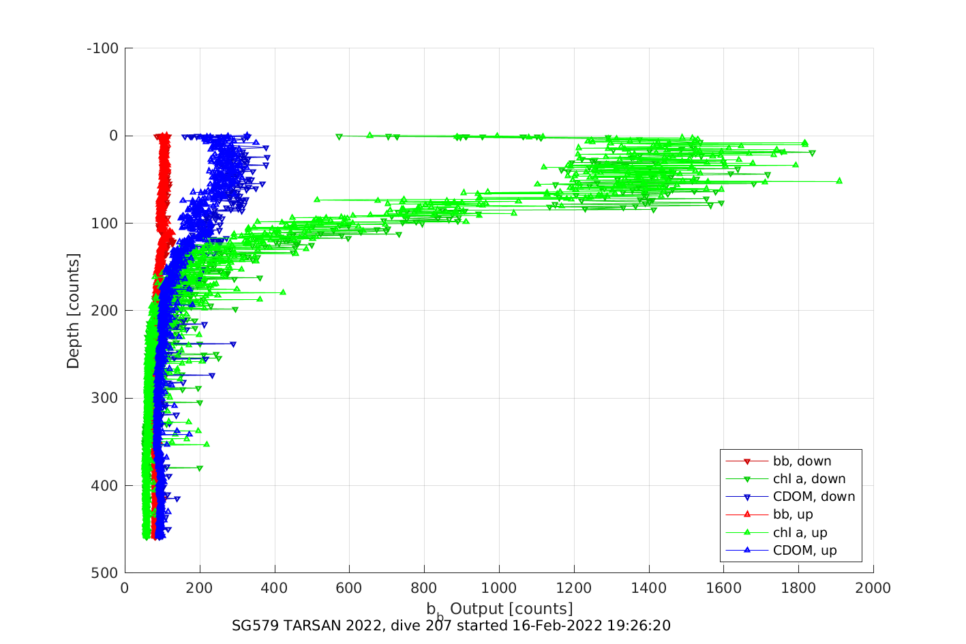Click the y-axis tick label 500
This screenshot has height=644, width=966.
(x=105, y=573)
